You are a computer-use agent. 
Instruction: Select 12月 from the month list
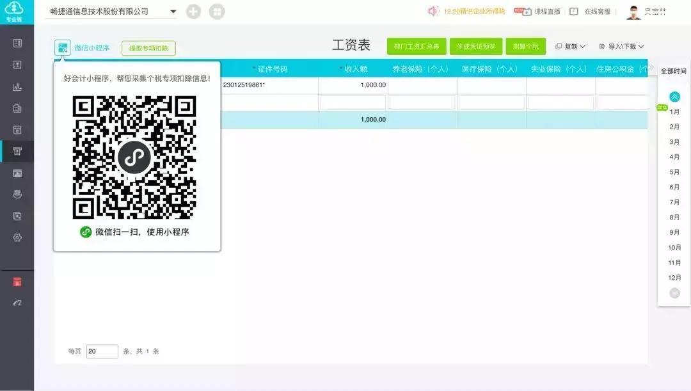point(672,277)
